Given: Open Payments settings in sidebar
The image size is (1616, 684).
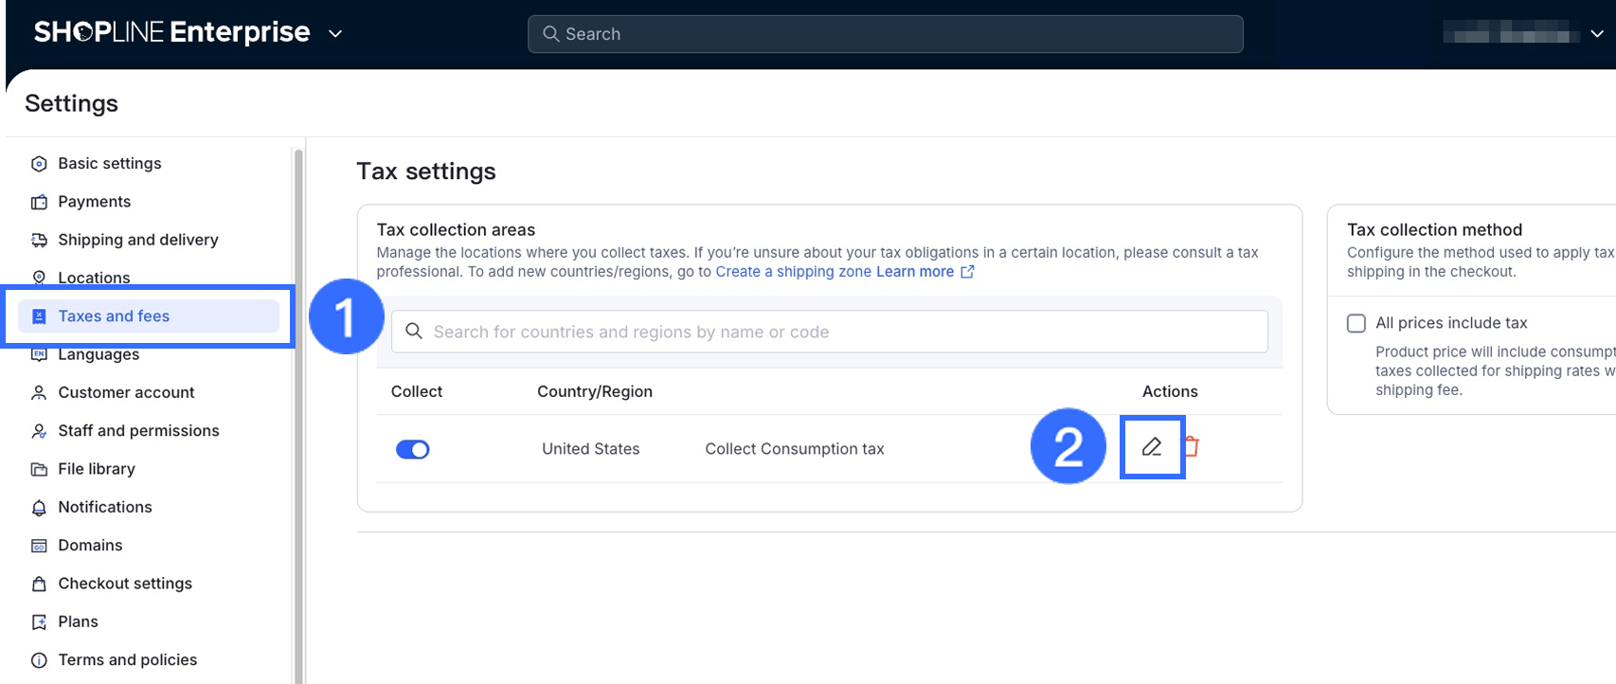Looking at the screenshot, I should coord(94,202).
